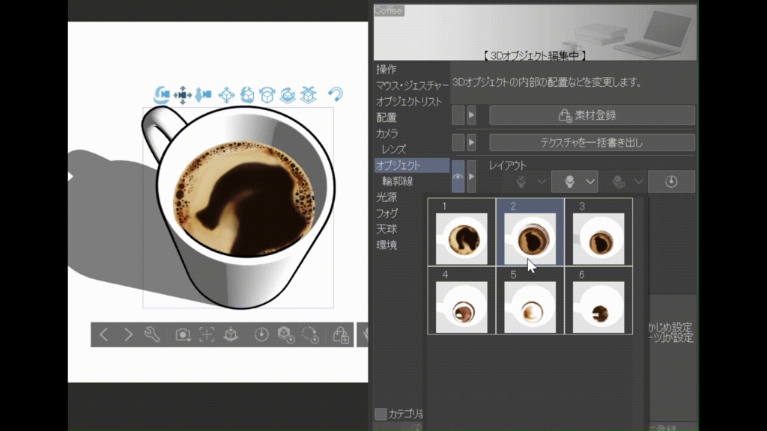The height and width of the screenshot is (431, 767).
Task: Click the 素材登録 button
Action: 592,115
